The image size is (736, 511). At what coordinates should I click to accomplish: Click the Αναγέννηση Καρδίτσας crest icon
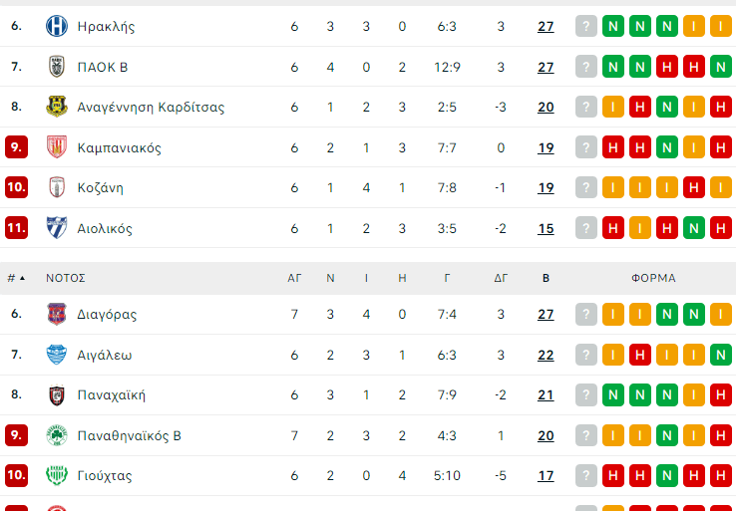tap(56, 108)
